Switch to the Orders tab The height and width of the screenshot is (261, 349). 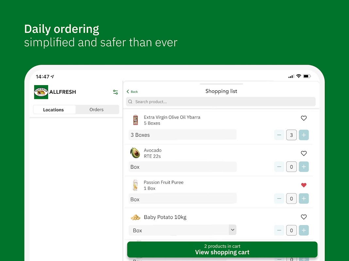[97, 110]
